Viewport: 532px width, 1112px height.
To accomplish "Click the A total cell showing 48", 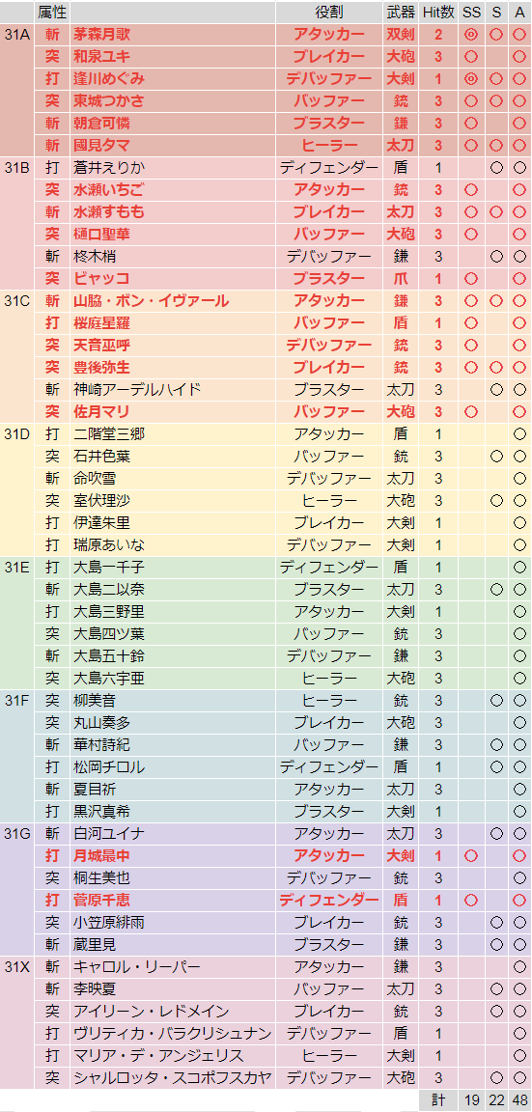I will click(519, 1100).
